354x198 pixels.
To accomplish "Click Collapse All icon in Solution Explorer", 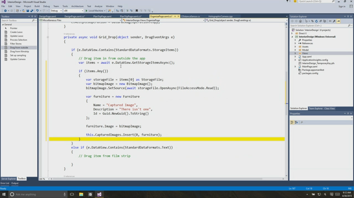I will point(320,21).
